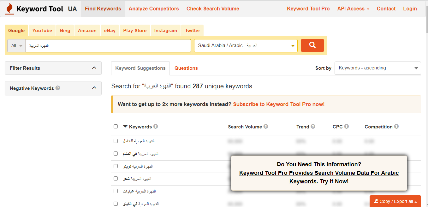Switch to the eBay tab
Screen dimensions: 428x207
click(x=110, y=31)
